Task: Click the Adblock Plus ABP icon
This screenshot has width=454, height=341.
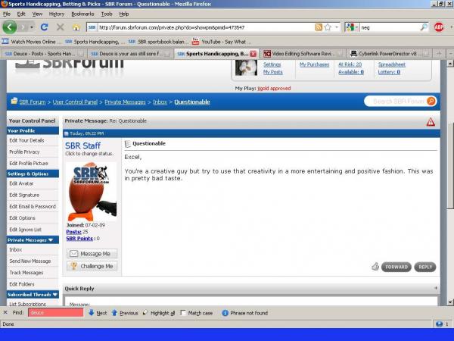Action: coord(439,27)
